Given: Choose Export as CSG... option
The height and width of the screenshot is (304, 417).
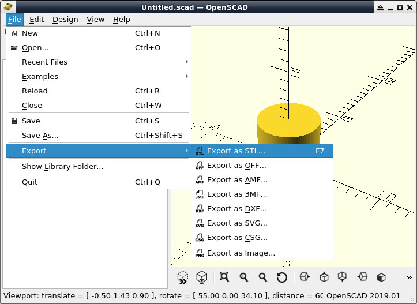Looking at the screenshot, I should [262, 238].
